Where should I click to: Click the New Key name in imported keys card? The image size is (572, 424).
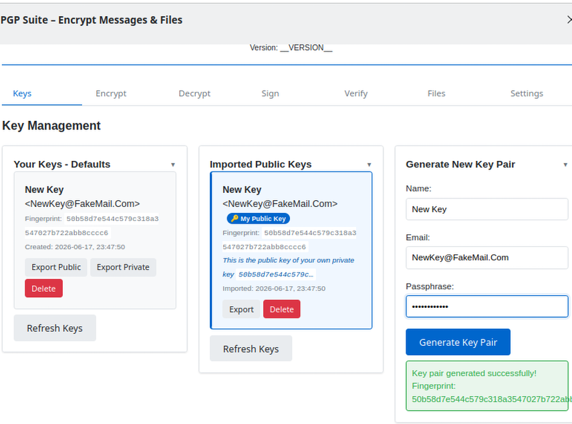click(x=242, y=190)
